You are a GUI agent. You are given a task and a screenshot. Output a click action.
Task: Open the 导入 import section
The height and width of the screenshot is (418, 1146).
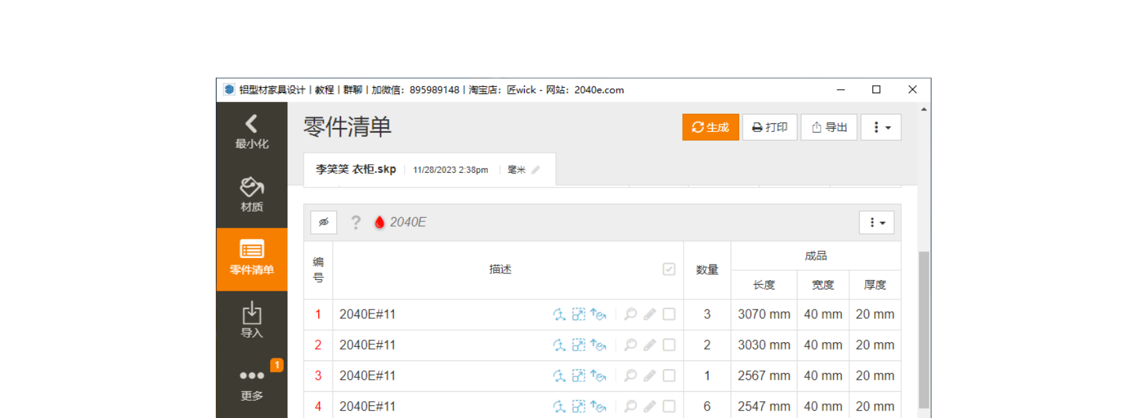251,320
